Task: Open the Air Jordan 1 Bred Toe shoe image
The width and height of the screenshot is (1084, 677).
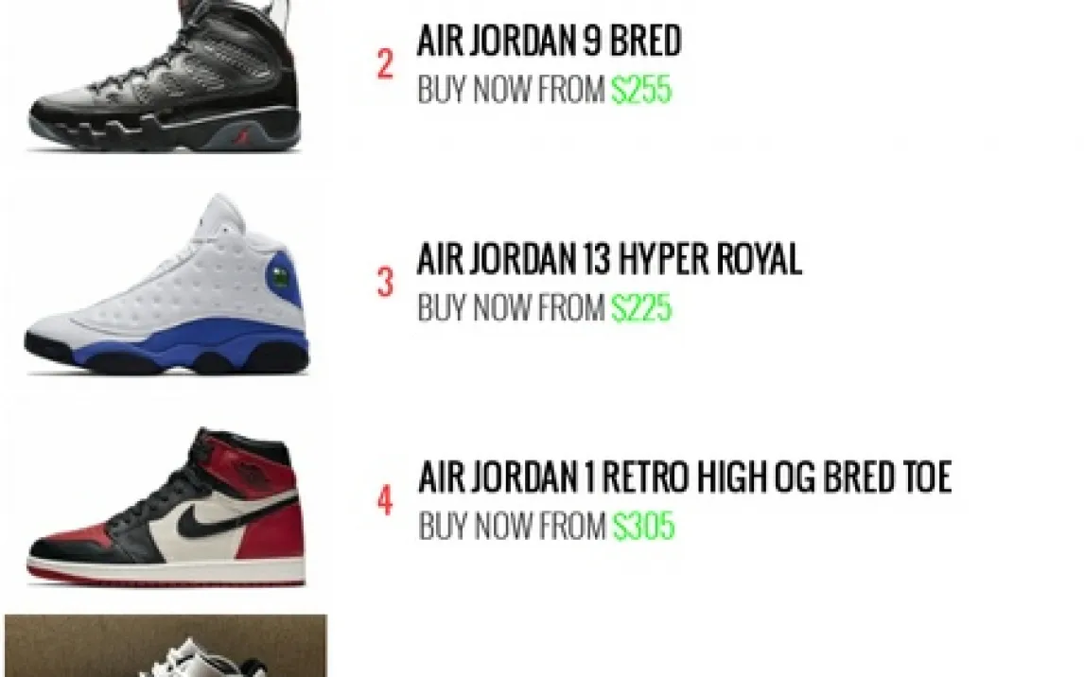Action: tap(166, 507)
